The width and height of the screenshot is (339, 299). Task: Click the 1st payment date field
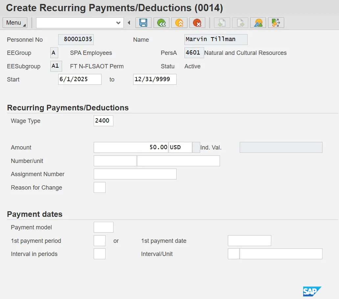point(249,241)
